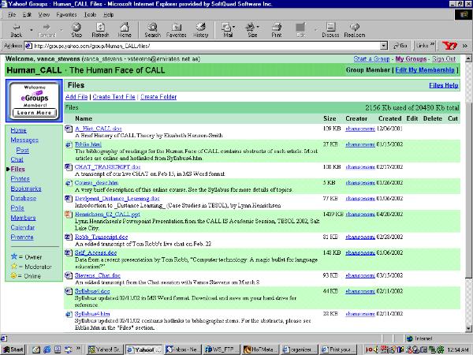473x355 pixels.
Task: Expand the toolbar overflow chevron after Yahoo logo
Action: pos(464,46)
